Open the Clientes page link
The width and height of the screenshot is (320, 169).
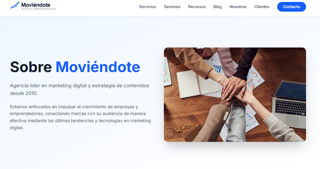[262, 7]
